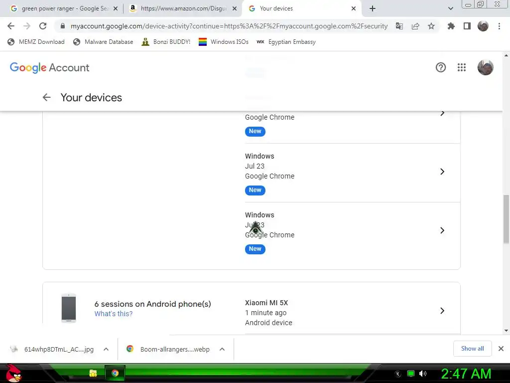Go back with the browser back arrow
510x383 pixels.
(11, 26)
